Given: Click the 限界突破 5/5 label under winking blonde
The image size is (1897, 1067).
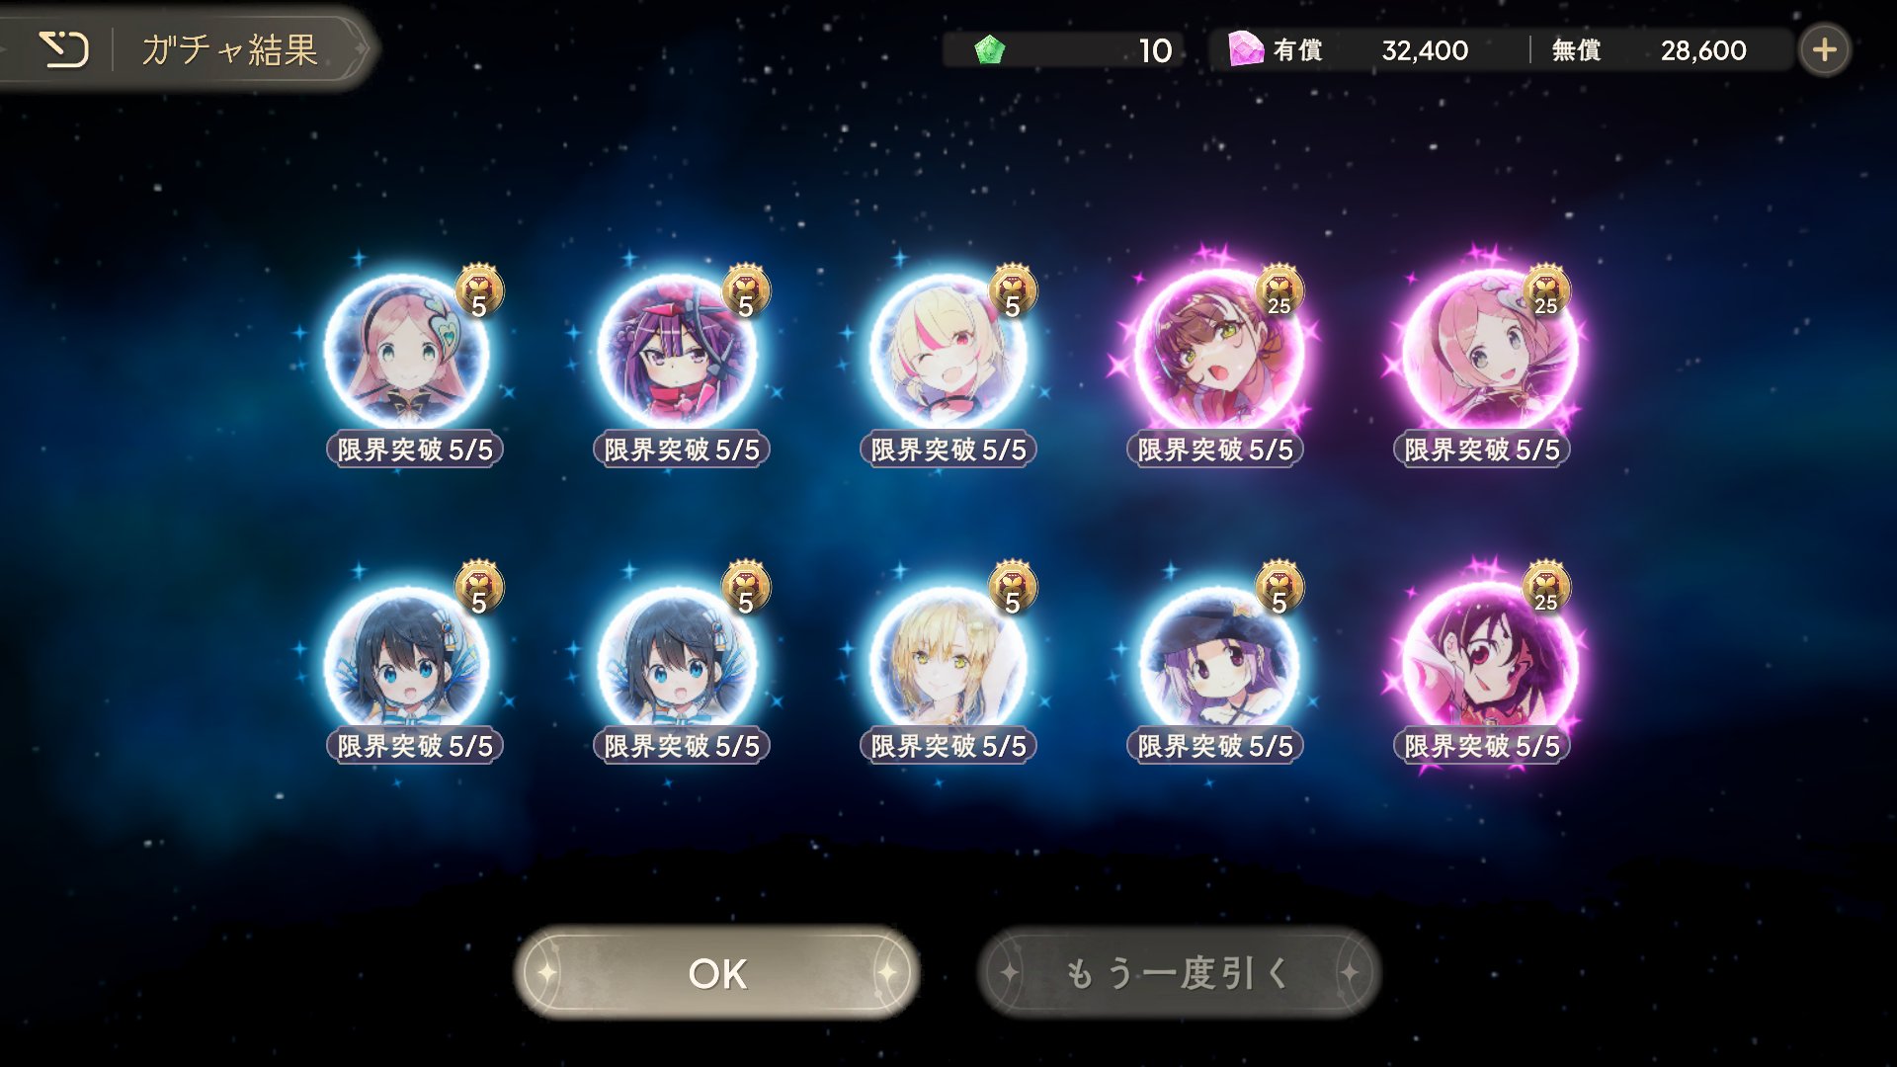Looking at the screenshot, I should [x=948, y=450].
